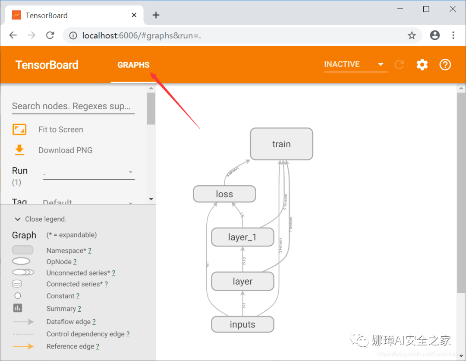Click the browser address bar URL
This screenshot has height=361, width=466.
point(142,36)
